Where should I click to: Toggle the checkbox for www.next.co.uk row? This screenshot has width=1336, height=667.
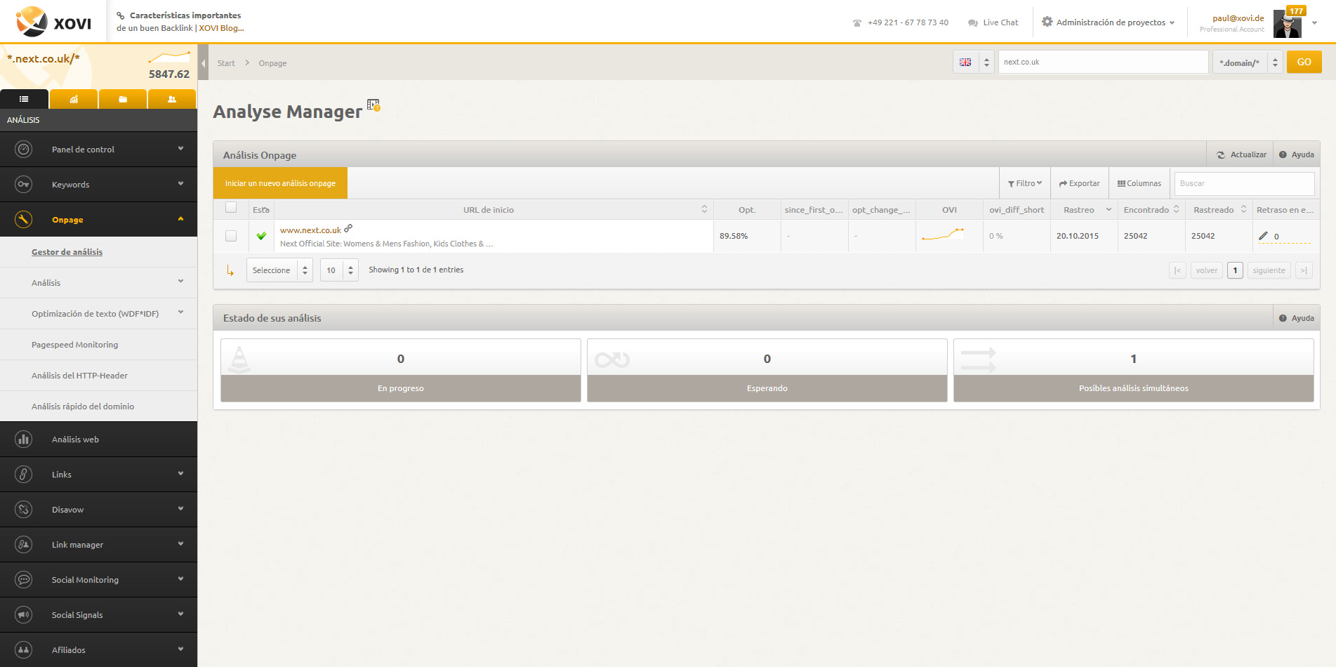(231, 236)
